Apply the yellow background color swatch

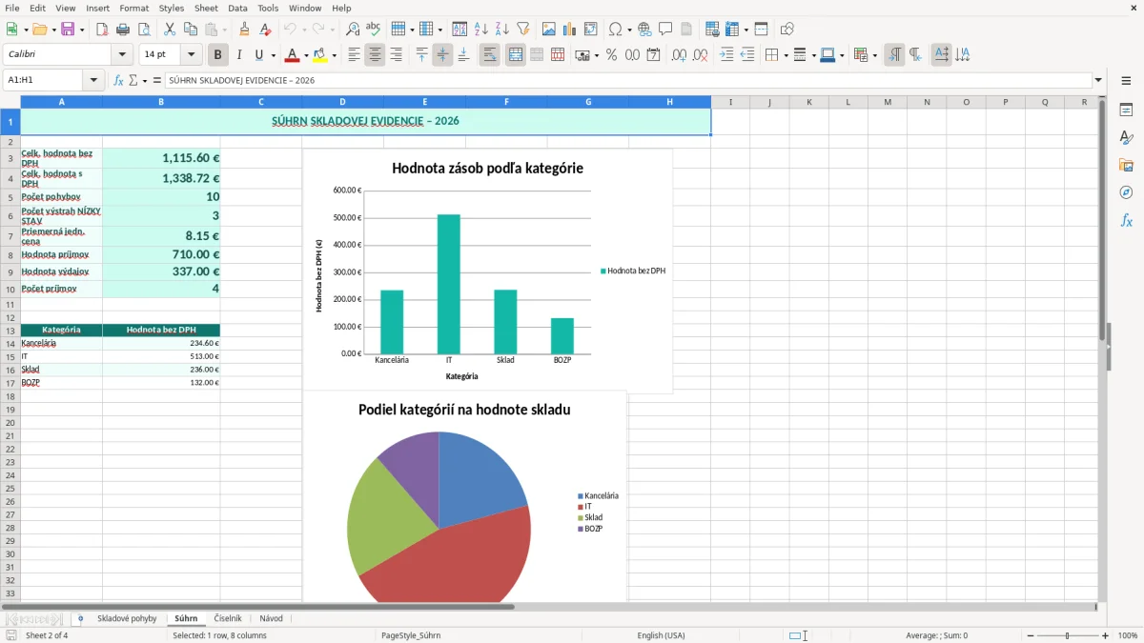point(320,55)
